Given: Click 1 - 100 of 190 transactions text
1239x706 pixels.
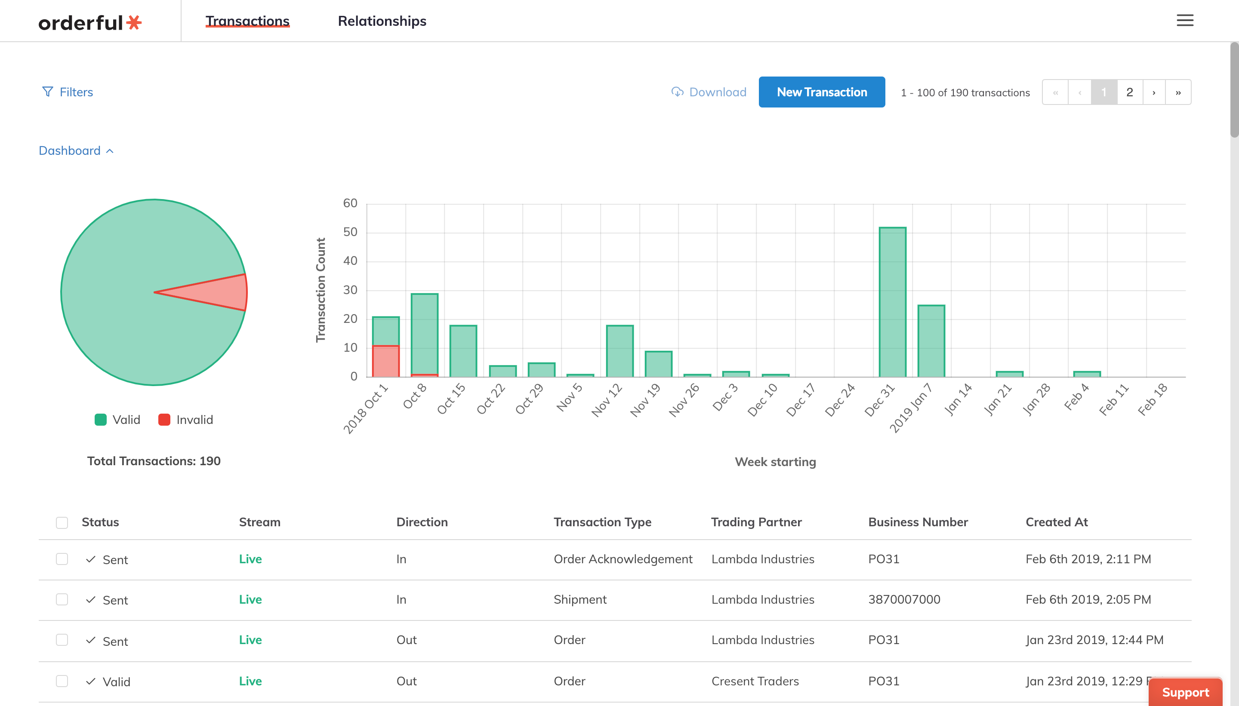Looking at the screenshot, I should point(965,92).
